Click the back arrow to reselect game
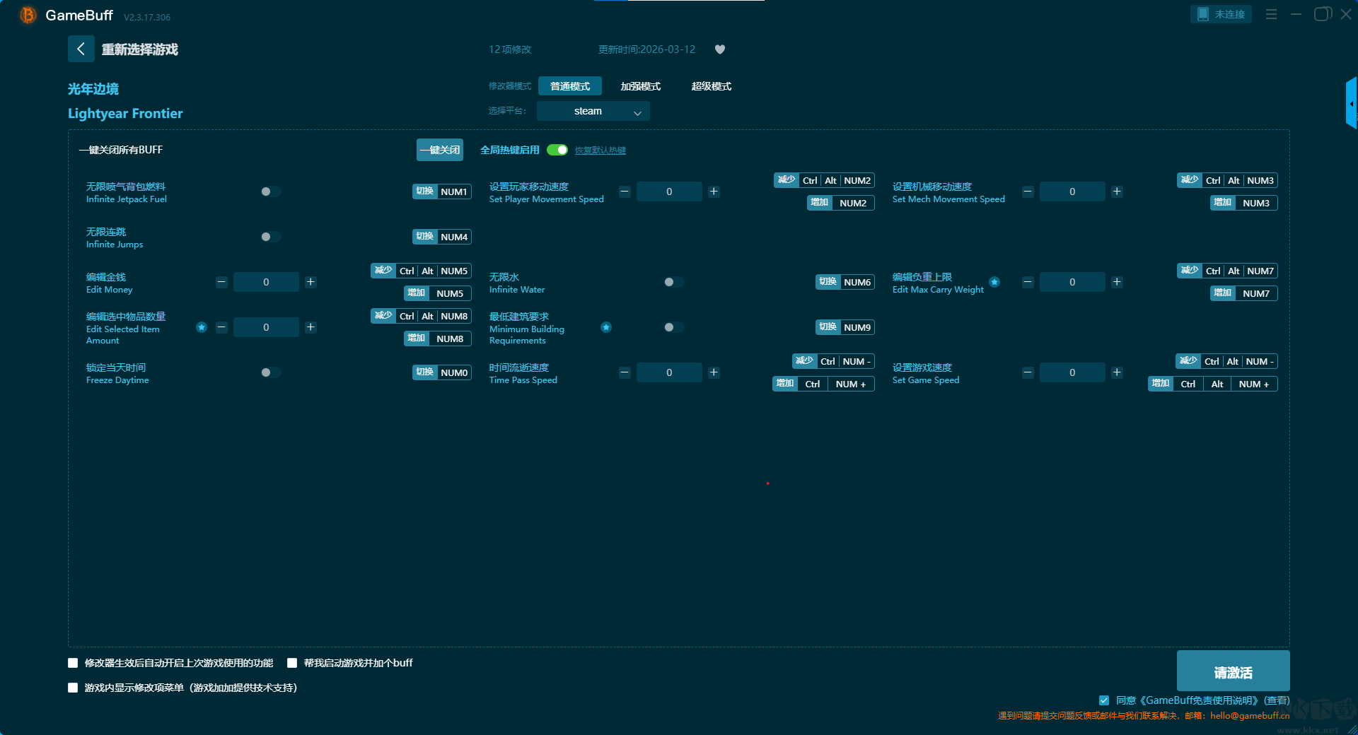 [81, 49]
